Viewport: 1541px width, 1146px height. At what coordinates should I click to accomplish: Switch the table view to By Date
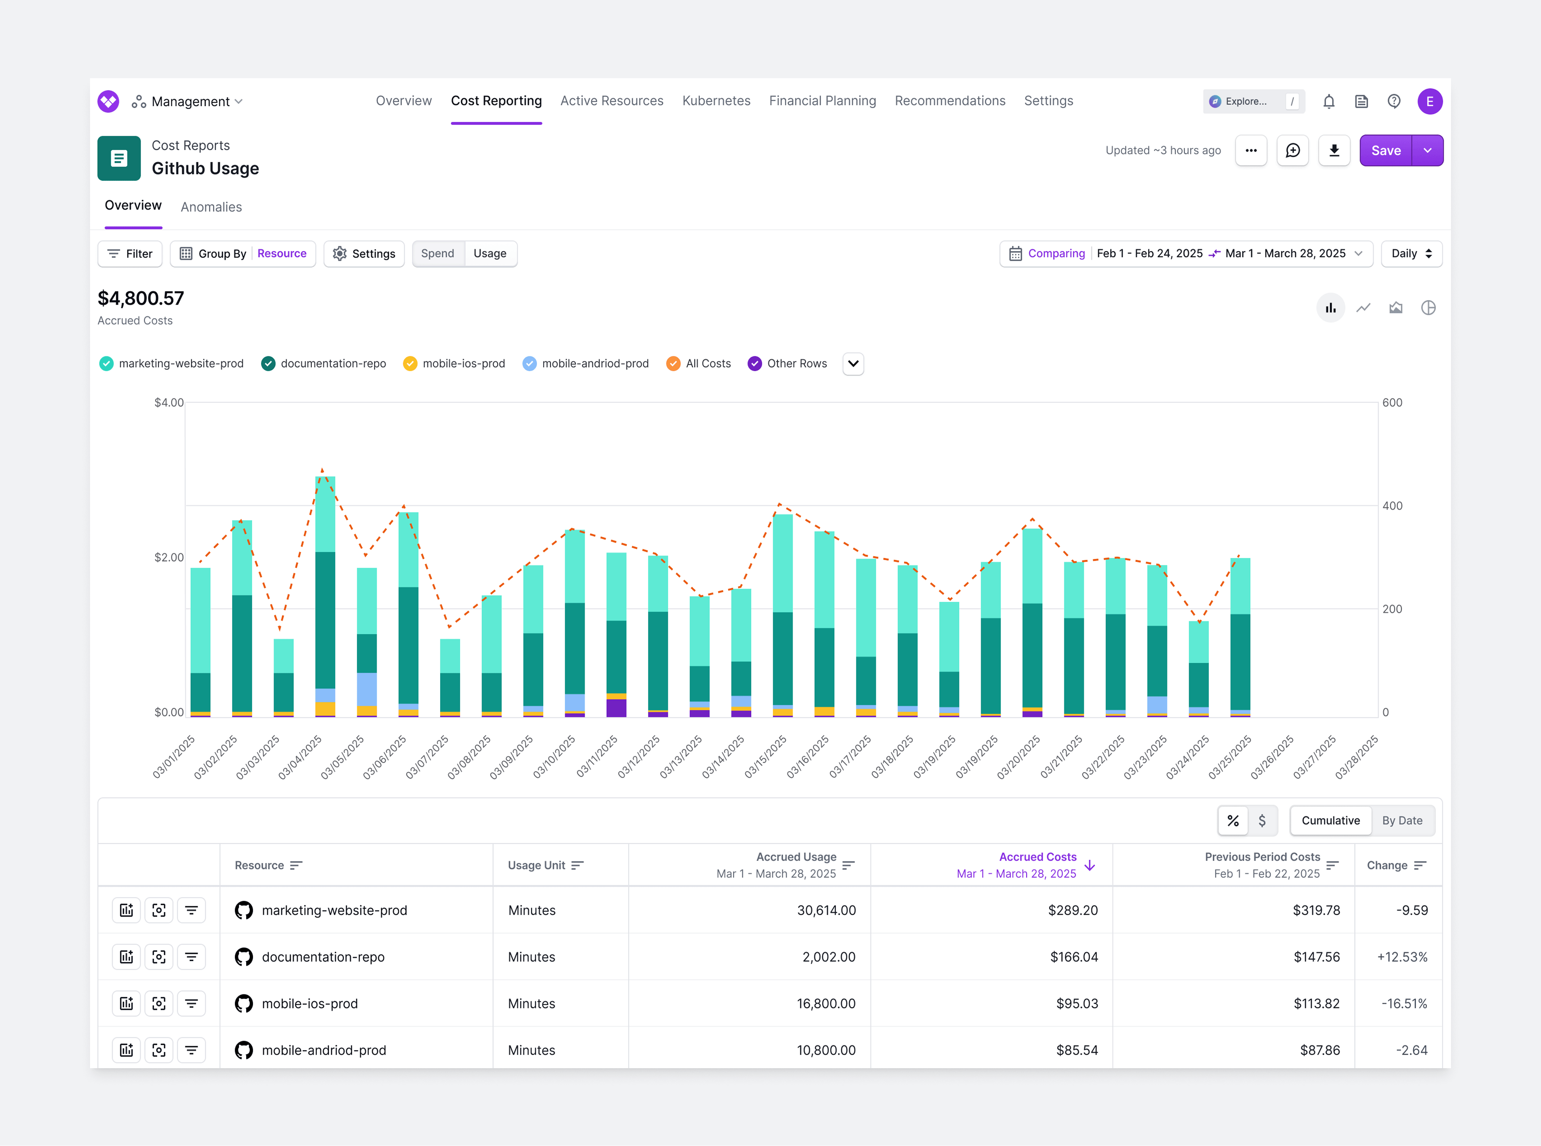click(1401, 821)
